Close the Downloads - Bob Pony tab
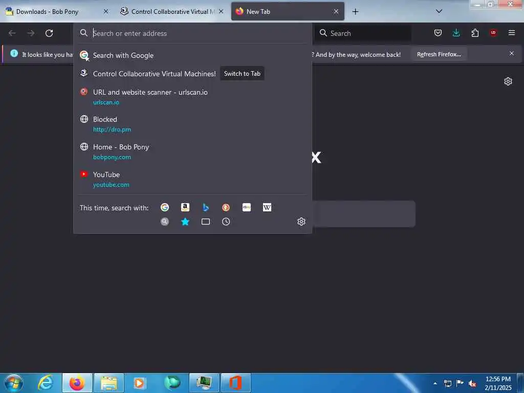 coord(106,11)
